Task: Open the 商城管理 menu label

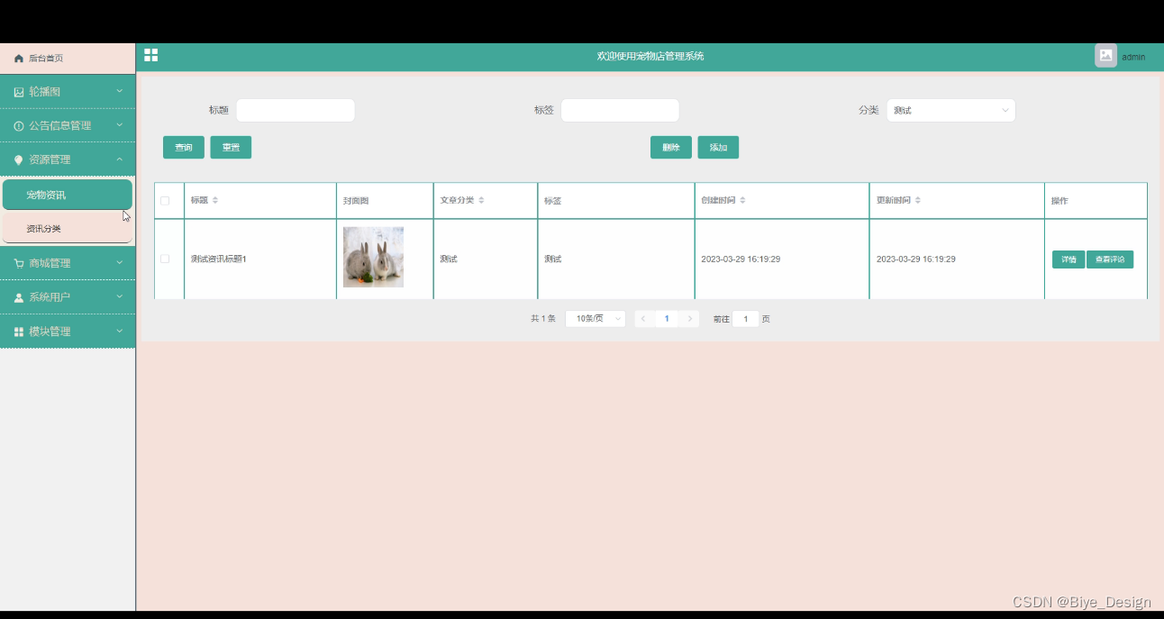Action: tap(50, 263)
